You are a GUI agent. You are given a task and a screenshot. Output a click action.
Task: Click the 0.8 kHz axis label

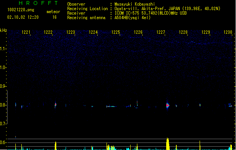(x=3, y=105)
